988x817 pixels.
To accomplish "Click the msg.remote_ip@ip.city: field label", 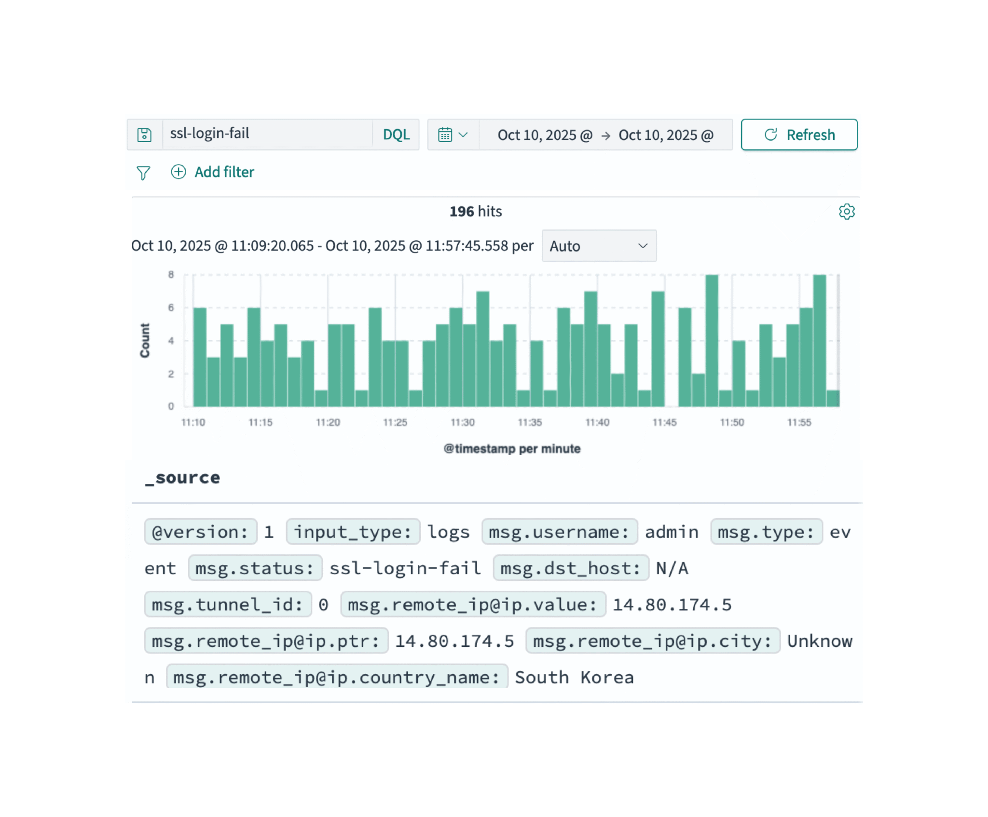I will [653, 641].
